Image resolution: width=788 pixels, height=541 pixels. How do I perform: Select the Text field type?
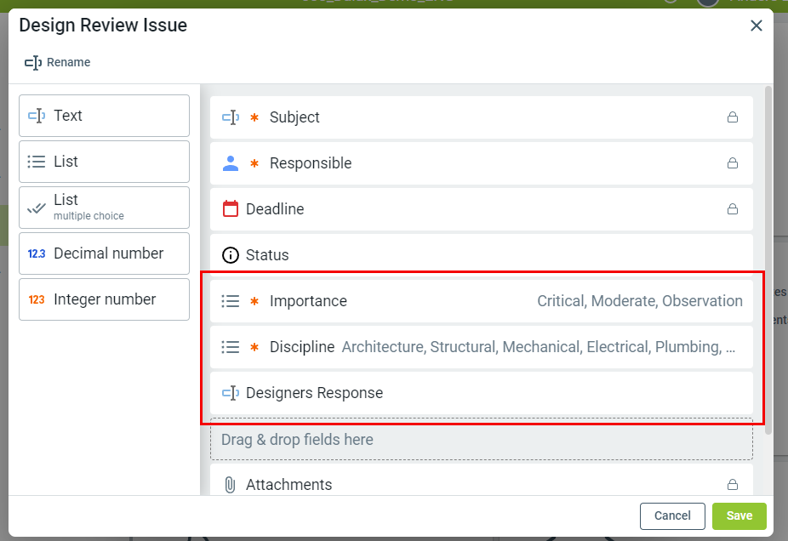tap(104, 116)
